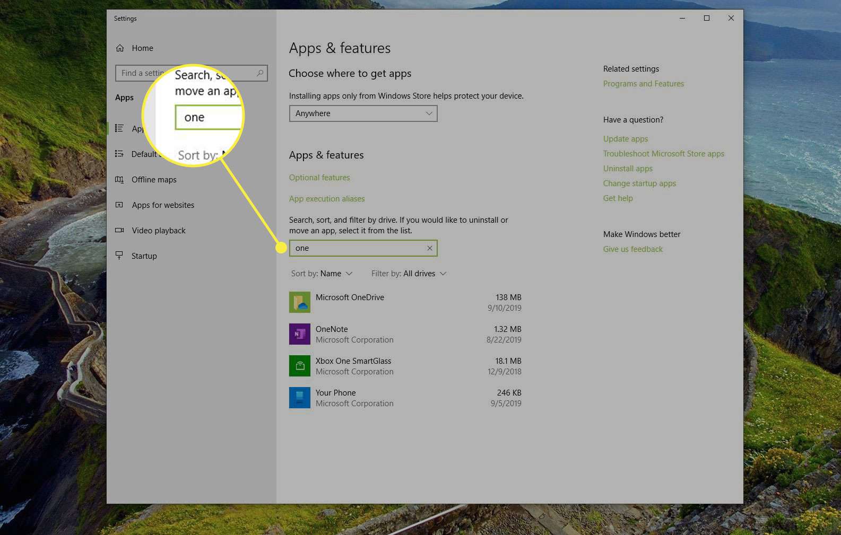Expand the Filter by All drives dropdown
The height and width of the screenshot is (535, 841).
[x=409, y=274]
